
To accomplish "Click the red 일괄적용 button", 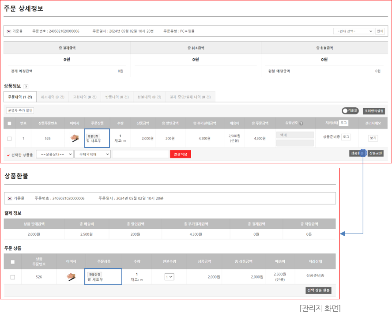I will 180,154.
